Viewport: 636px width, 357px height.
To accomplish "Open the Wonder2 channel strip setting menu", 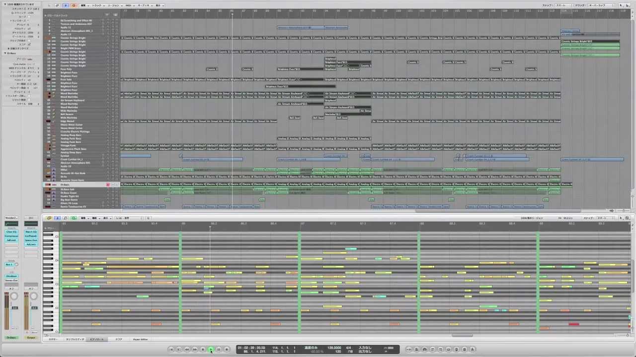I will (x=11, y=218).
